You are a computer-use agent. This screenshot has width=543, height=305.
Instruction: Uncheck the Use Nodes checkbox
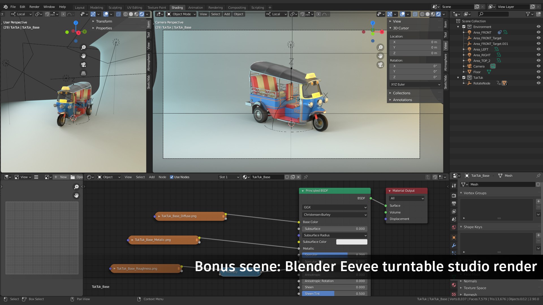172,177
